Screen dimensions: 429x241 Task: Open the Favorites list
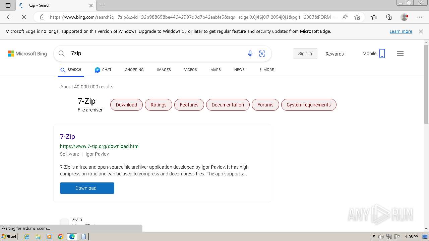[x=374, y=17]
